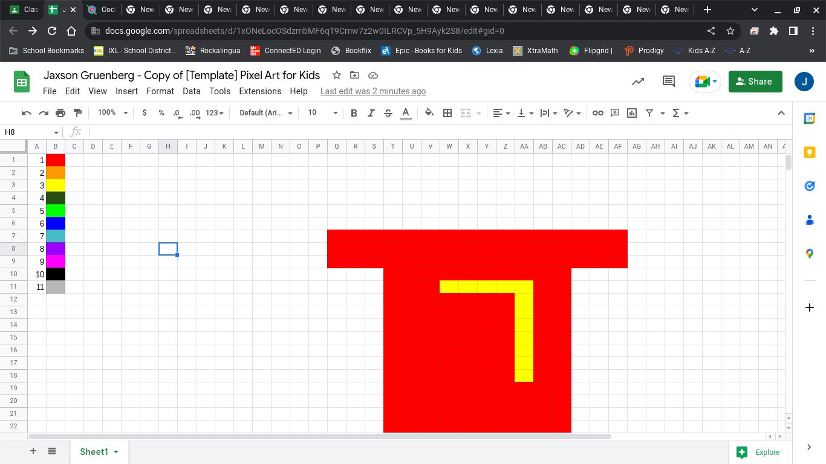Star this spreadsheet document

click(337, 76)
